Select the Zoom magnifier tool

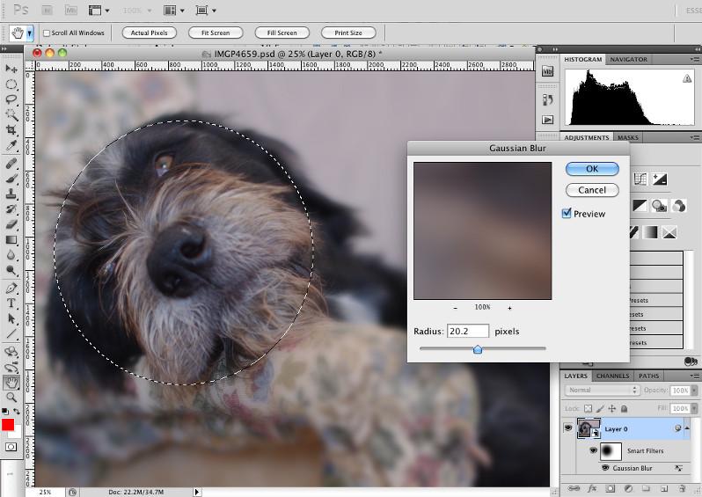click(x=11, y=397)
